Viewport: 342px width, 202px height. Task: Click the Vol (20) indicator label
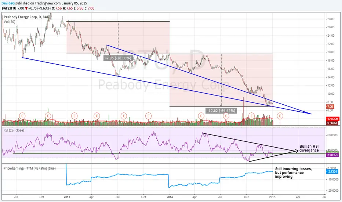[x=10, y=22]
